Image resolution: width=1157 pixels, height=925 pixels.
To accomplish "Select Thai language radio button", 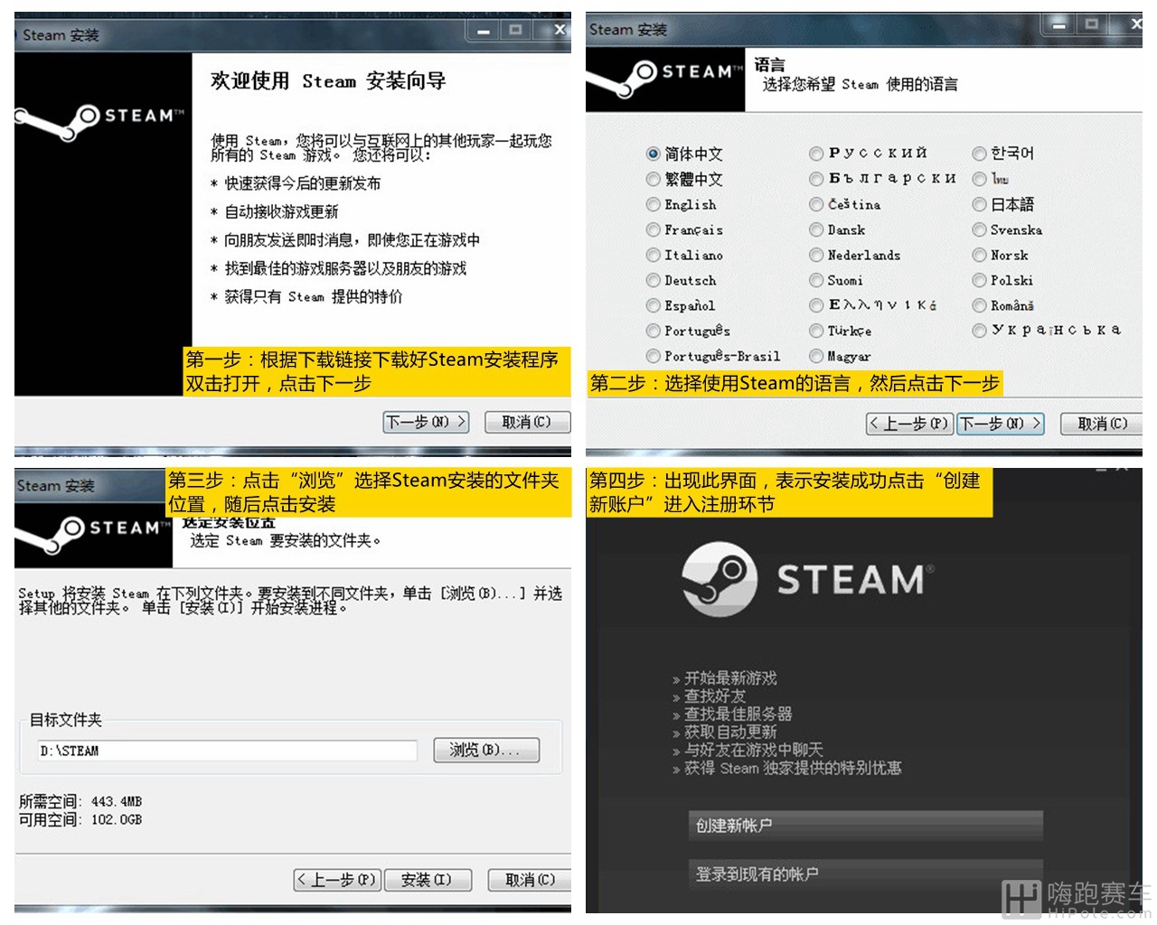I will click(979, 179).
